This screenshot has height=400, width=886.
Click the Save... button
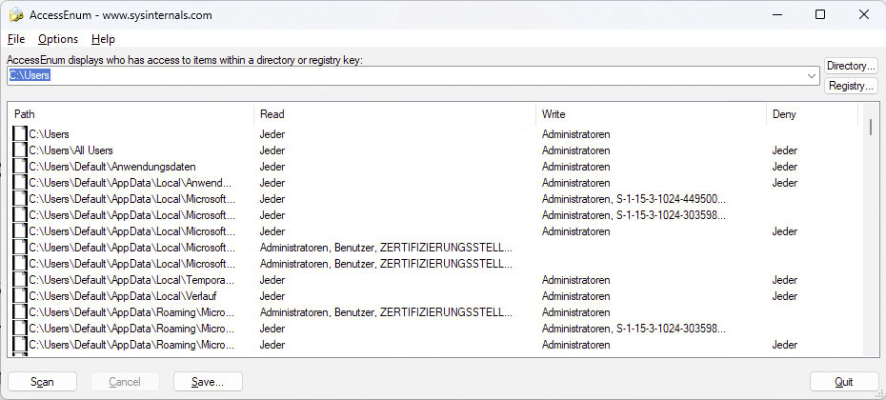(x=208, y=382)
